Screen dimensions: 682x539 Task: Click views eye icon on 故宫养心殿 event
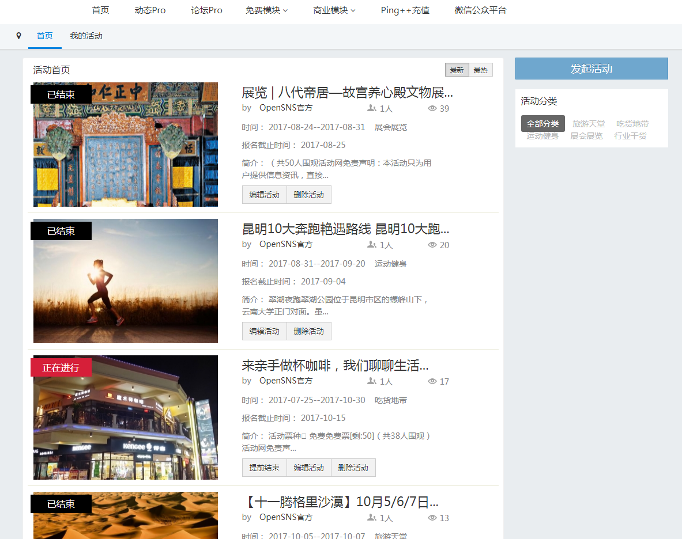click(x=432, y=108)
